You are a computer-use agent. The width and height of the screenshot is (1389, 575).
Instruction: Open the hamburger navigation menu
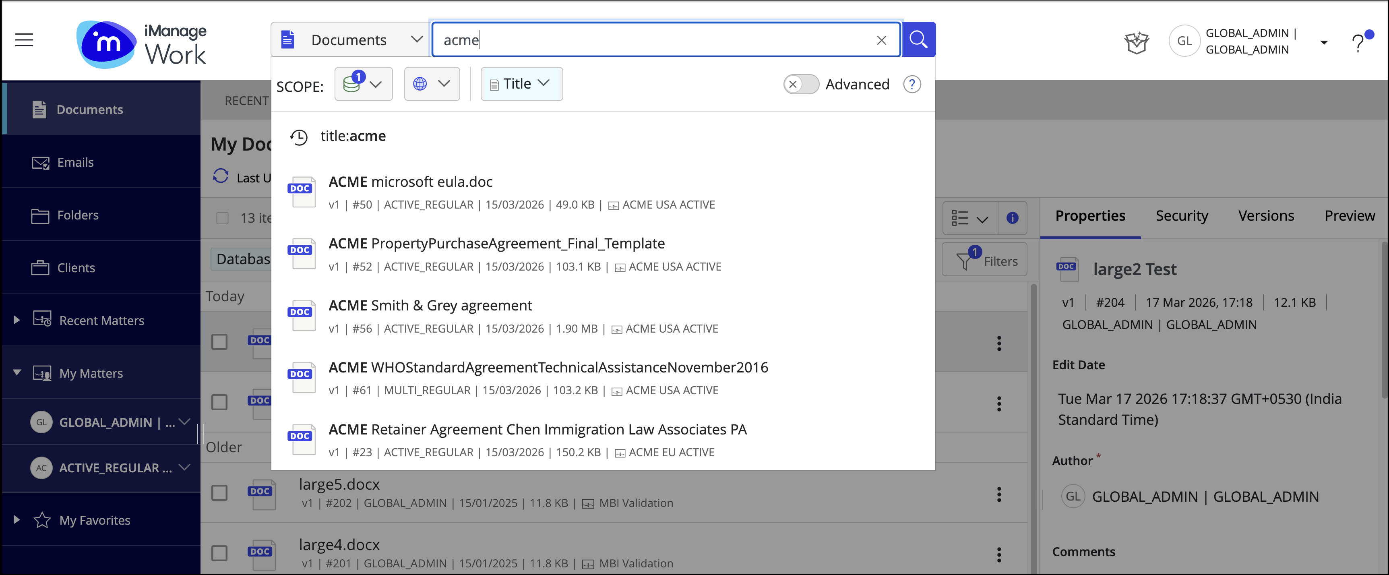coord(24,40)
